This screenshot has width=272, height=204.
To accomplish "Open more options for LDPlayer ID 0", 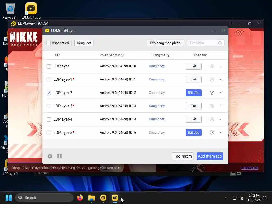I will [220, 66].
